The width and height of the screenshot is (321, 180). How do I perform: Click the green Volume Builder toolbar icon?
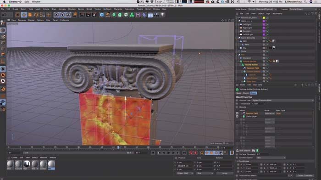(x=132, y=15)
